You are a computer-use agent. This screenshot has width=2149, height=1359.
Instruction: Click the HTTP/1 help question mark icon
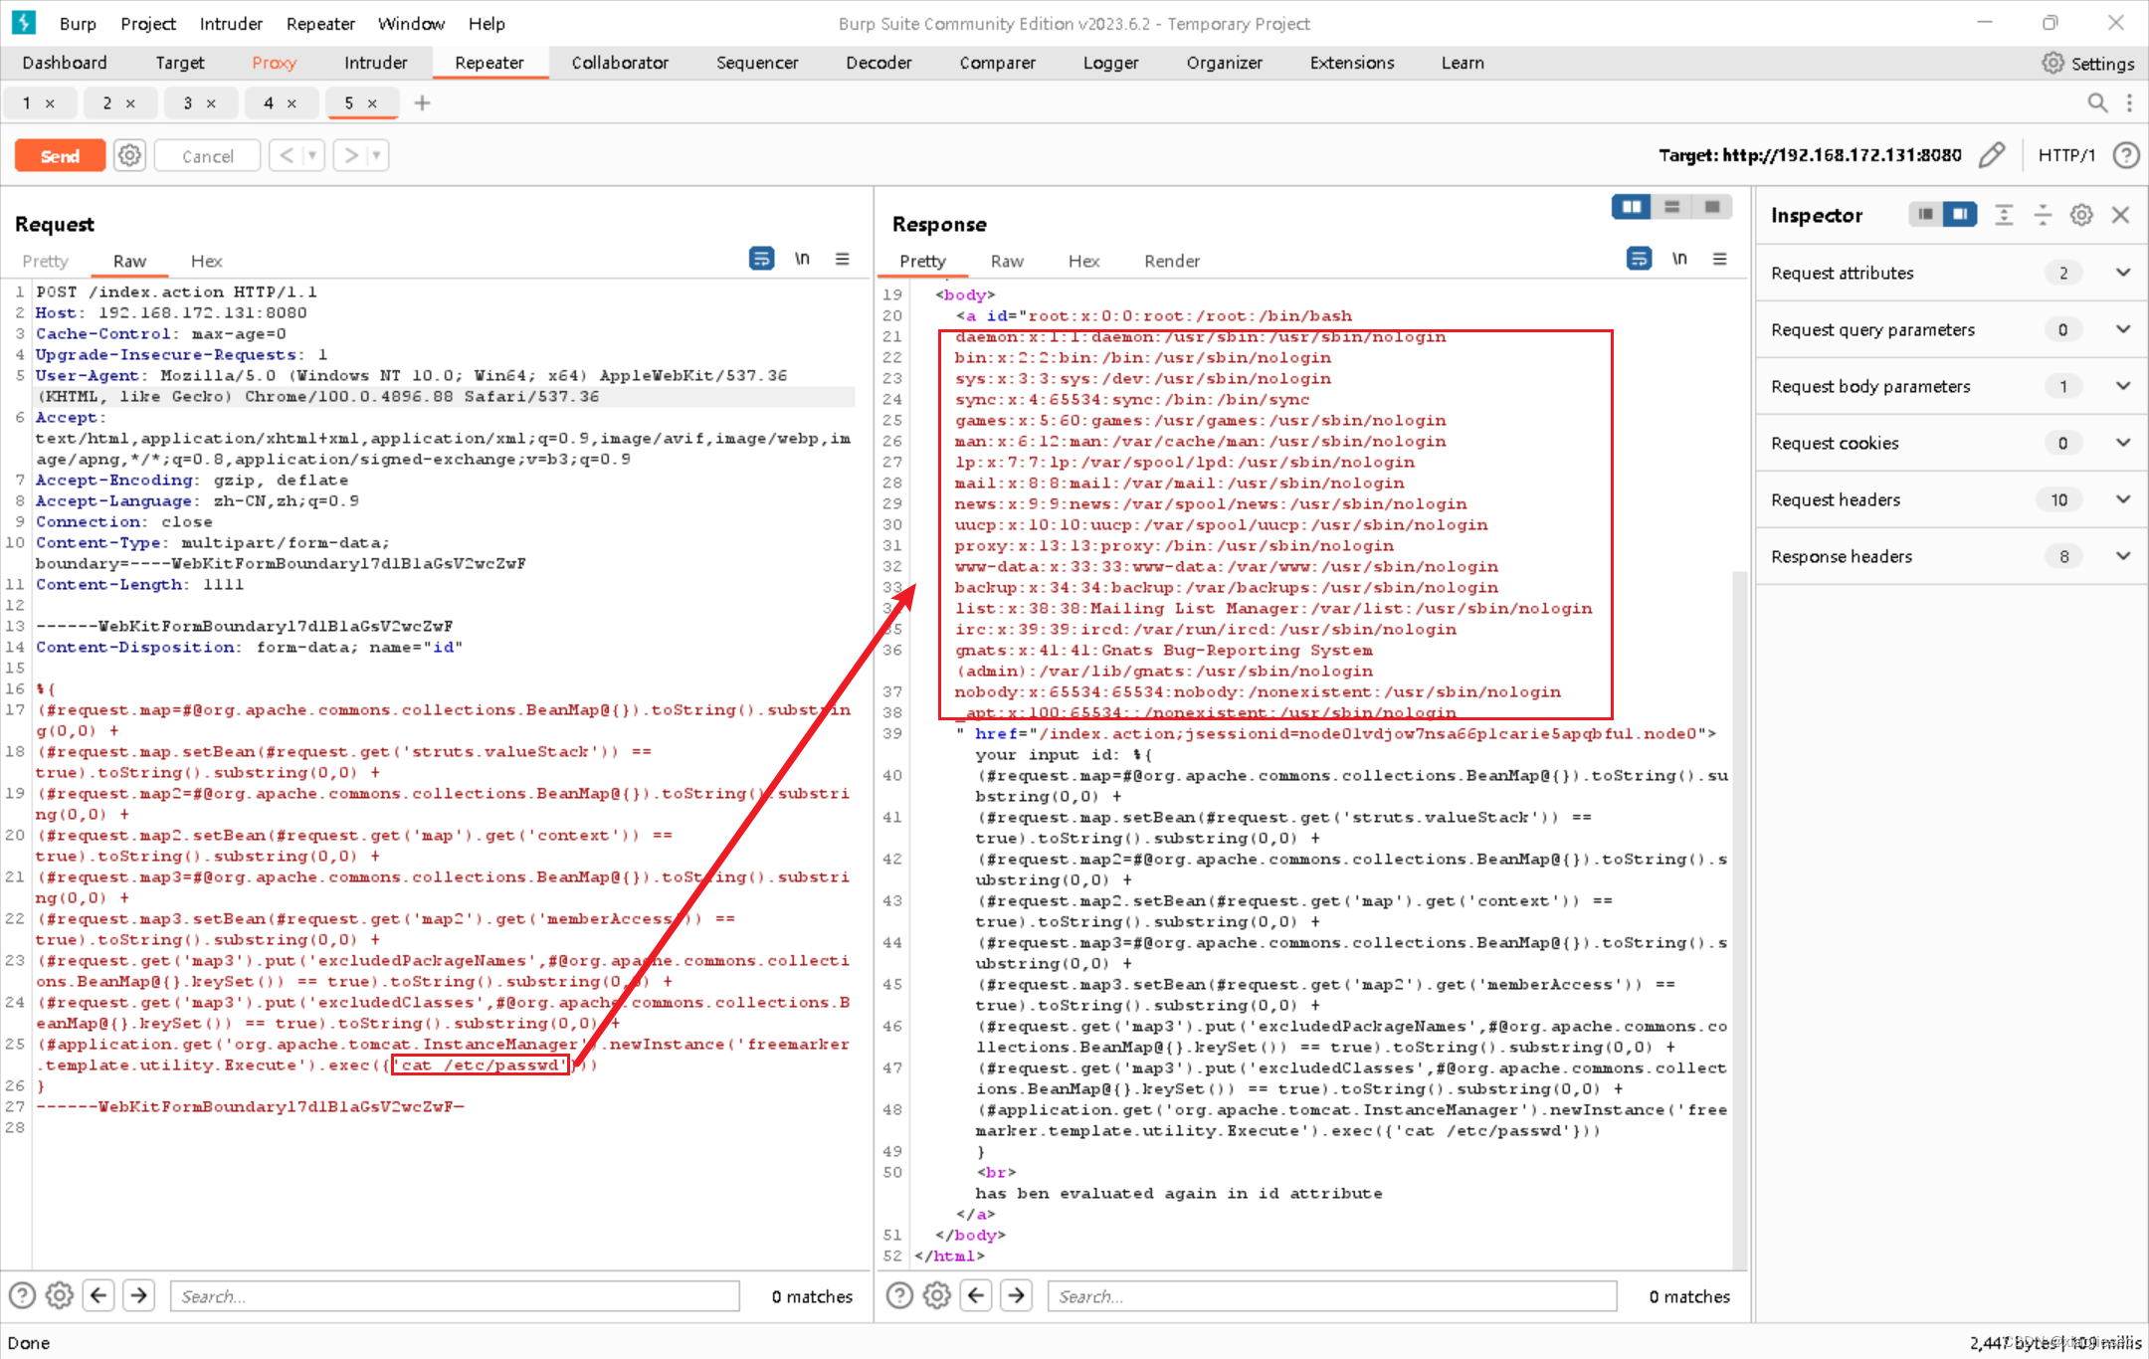(x=2126, y=155)
